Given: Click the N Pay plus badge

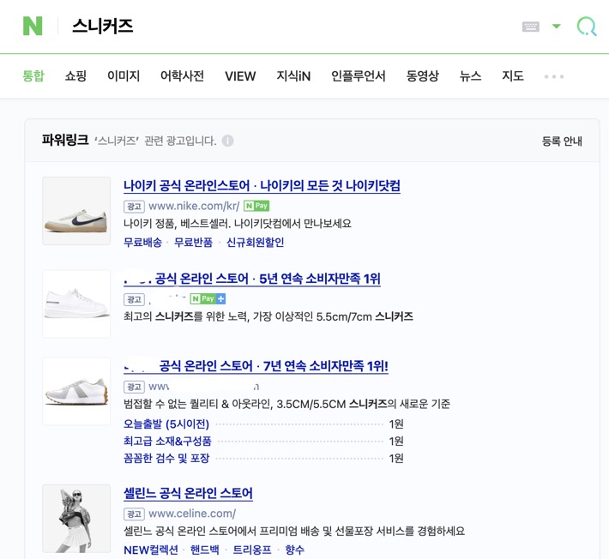Looking at the screenshot, I should [208, 298].
